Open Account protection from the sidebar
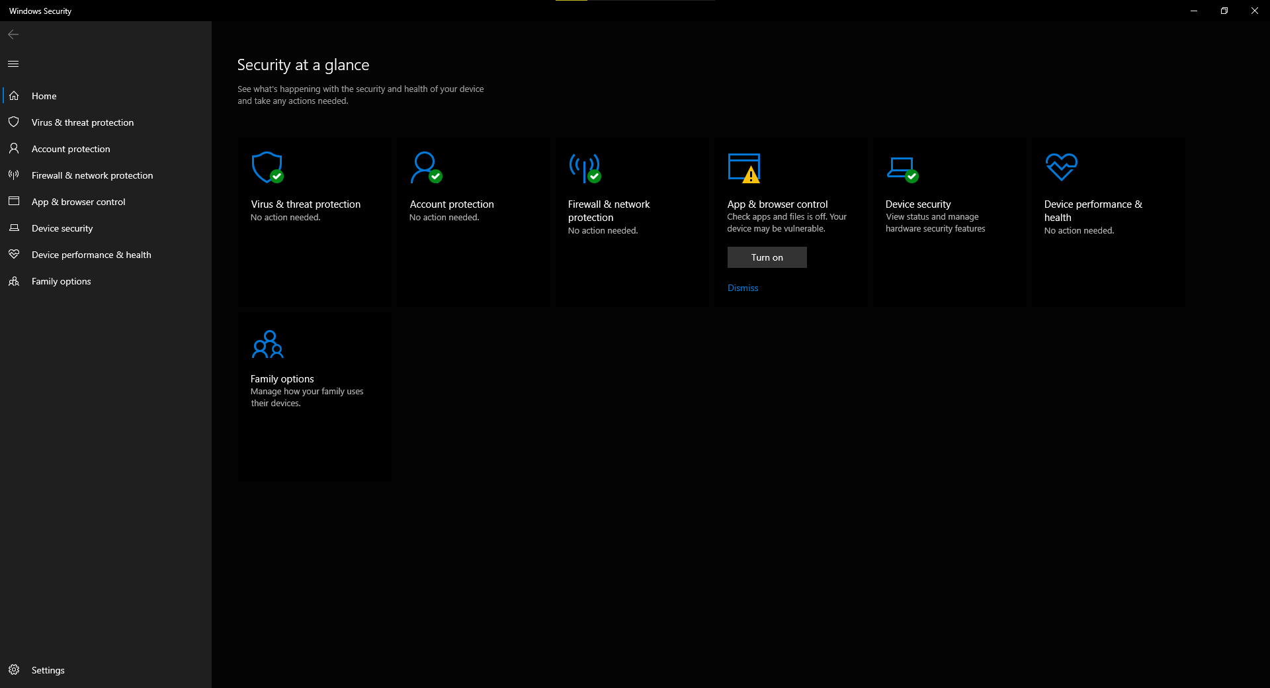Screen dimensions: 1270x688 pos(71,149)
